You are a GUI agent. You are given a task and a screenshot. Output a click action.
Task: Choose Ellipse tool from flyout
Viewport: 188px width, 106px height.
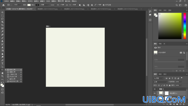pos(13,72)
